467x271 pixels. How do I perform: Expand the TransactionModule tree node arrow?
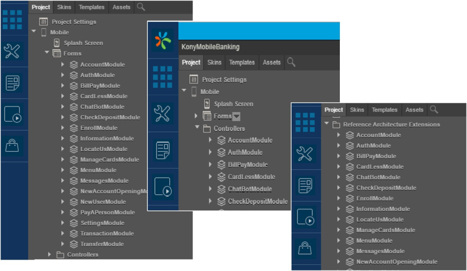coord(63,234)
